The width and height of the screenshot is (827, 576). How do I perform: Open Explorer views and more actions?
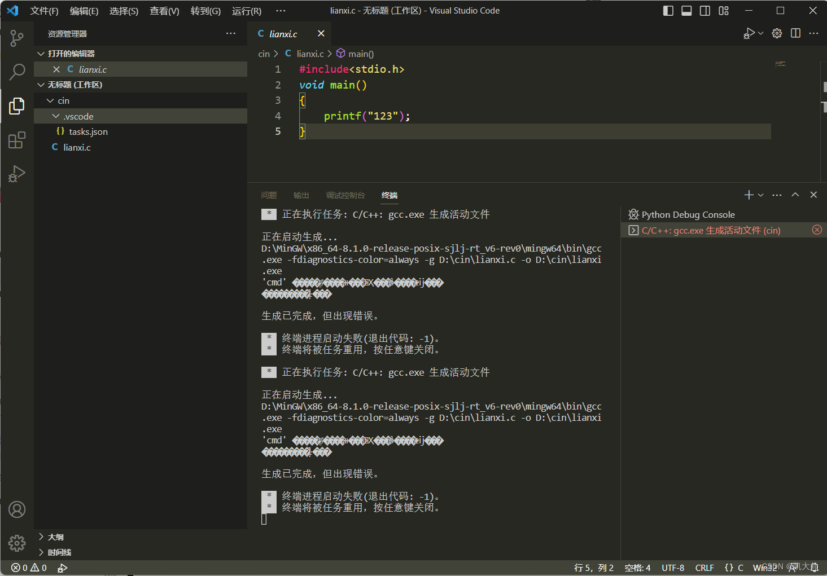[x=231, y=33]
